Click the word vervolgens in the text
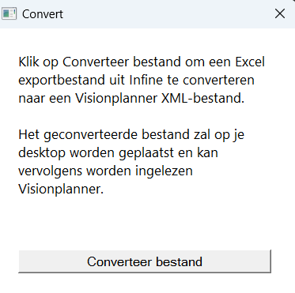The height and width of the screenshot is (293, 295). point(51,171)
